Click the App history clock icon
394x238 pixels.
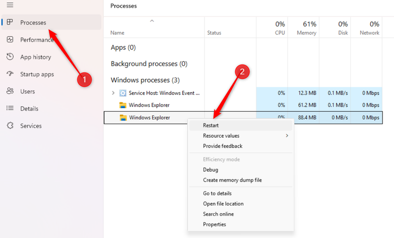(x=10, y=57)
